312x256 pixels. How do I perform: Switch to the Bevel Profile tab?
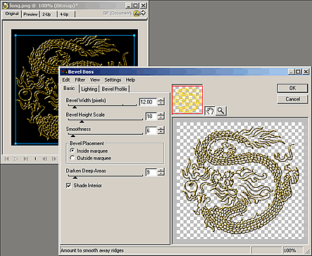click(114, 89)
